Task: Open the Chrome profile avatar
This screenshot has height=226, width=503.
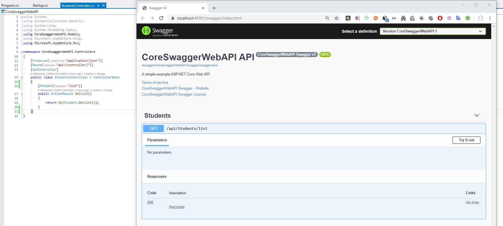Action: 481,18
